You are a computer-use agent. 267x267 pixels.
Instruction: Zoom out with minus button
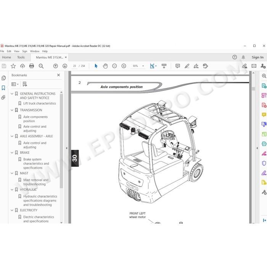point(114,66)
